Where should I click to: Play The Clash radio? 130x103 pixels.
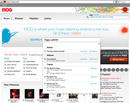(x=5, y=68)
